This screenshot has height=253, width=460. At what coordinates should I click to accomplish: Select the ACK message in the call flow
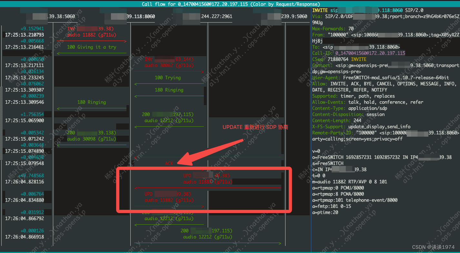point(169,163)
